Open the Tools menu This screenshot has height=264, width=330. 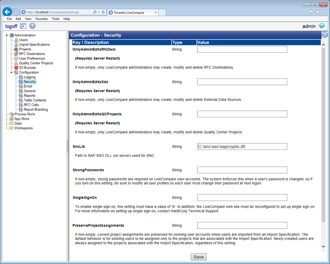(x=55, y=19)
